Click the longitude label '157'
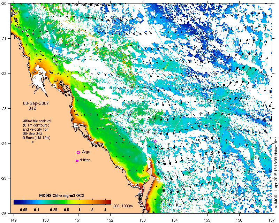Screen dimensions: 279x223 [272, 220]
